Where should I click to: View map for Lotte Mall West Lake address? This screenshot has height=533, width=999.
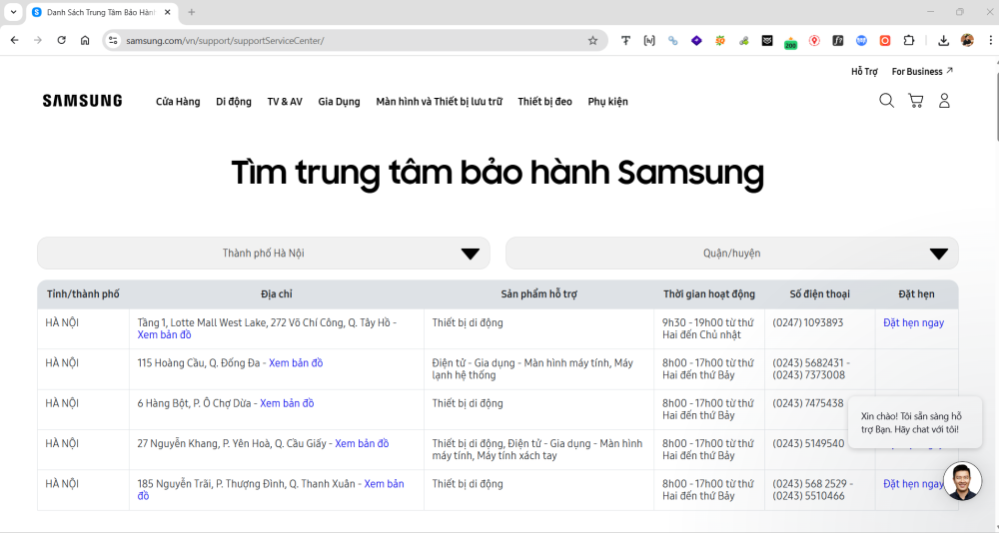pyautogui.click(x=165, y=335)
